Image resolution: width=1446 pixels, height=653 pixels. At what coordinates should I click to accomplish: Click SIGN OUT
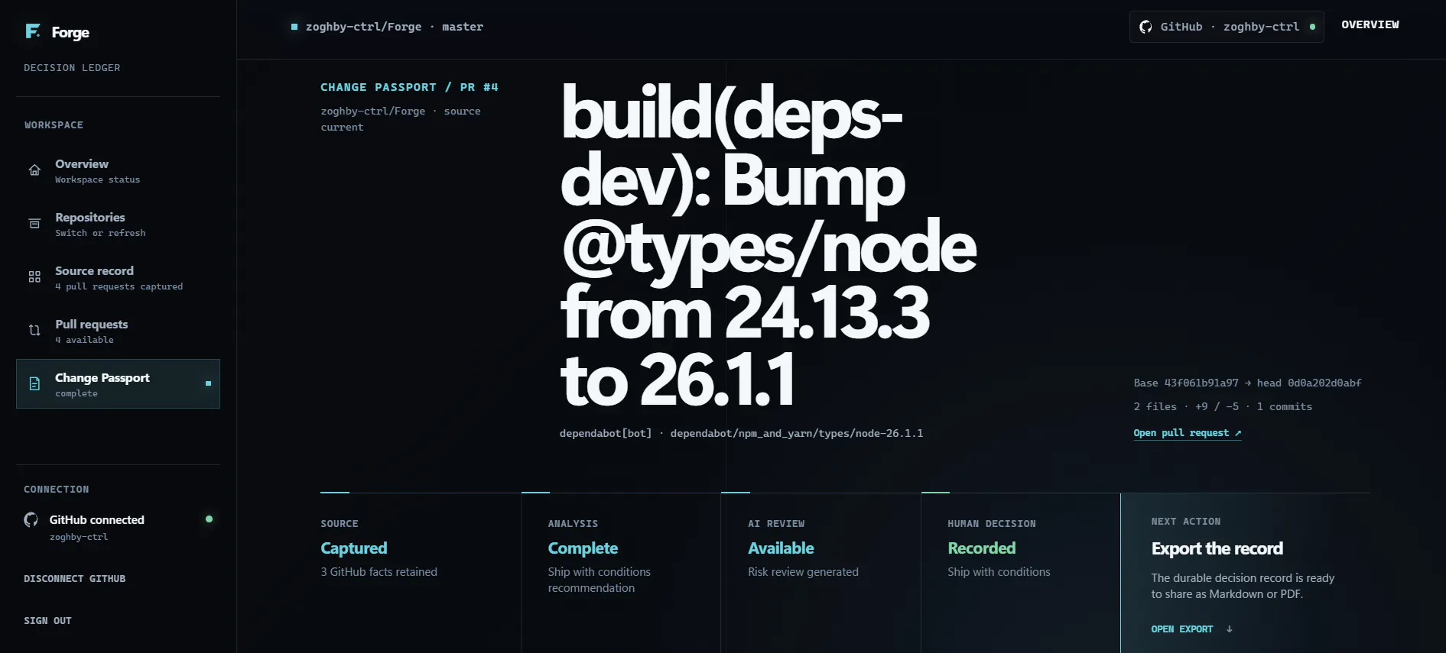point(47,621)
